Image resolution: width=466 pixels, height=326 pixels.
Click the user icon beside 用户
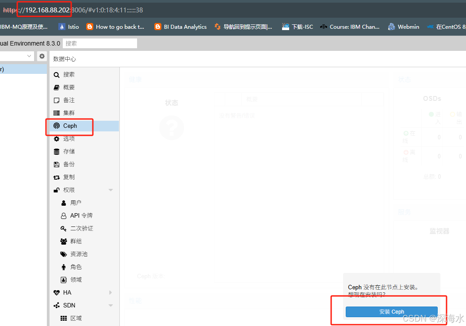click(64, 203)
